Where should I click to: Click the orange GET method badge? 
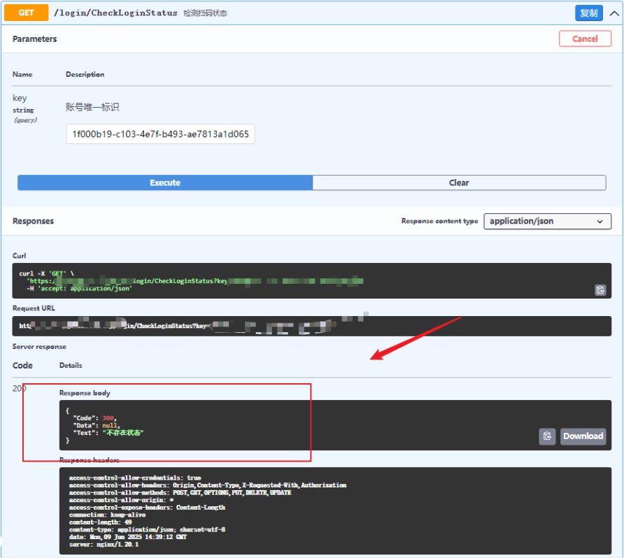pyautogui.click(x=27, y=13)
